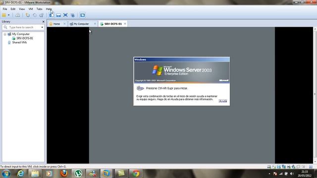Image resolution: width=317 pixels, height=178 pixels.
Task: Click the Ayuda link in login dialog
Action: (223, 101)
